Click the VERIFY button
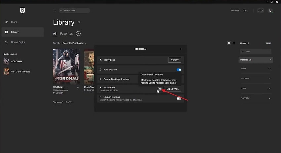Viewport: 281px width, 153px height. click(x=175, y=60)
